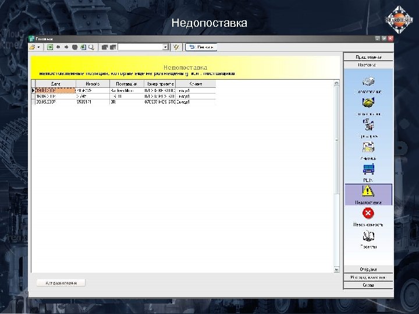Click the scrollbar down arrow of the table
The height and width of the screenshot is (314, 419).
pos(336,270)
